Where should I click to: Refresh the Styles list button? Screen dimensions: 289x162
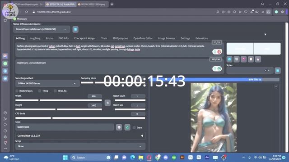point(278,71)
